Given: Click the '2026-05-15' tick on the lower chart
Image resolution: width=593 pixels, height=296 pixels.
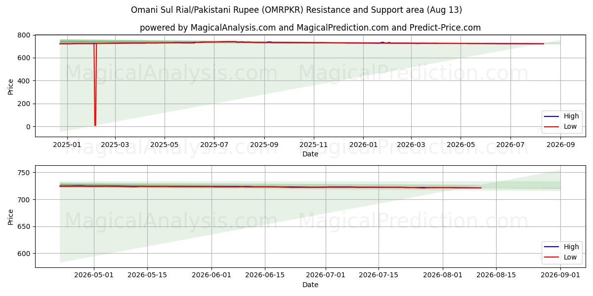Looking at the screenshot, I should pyautogui.click(x=147, y=275).
